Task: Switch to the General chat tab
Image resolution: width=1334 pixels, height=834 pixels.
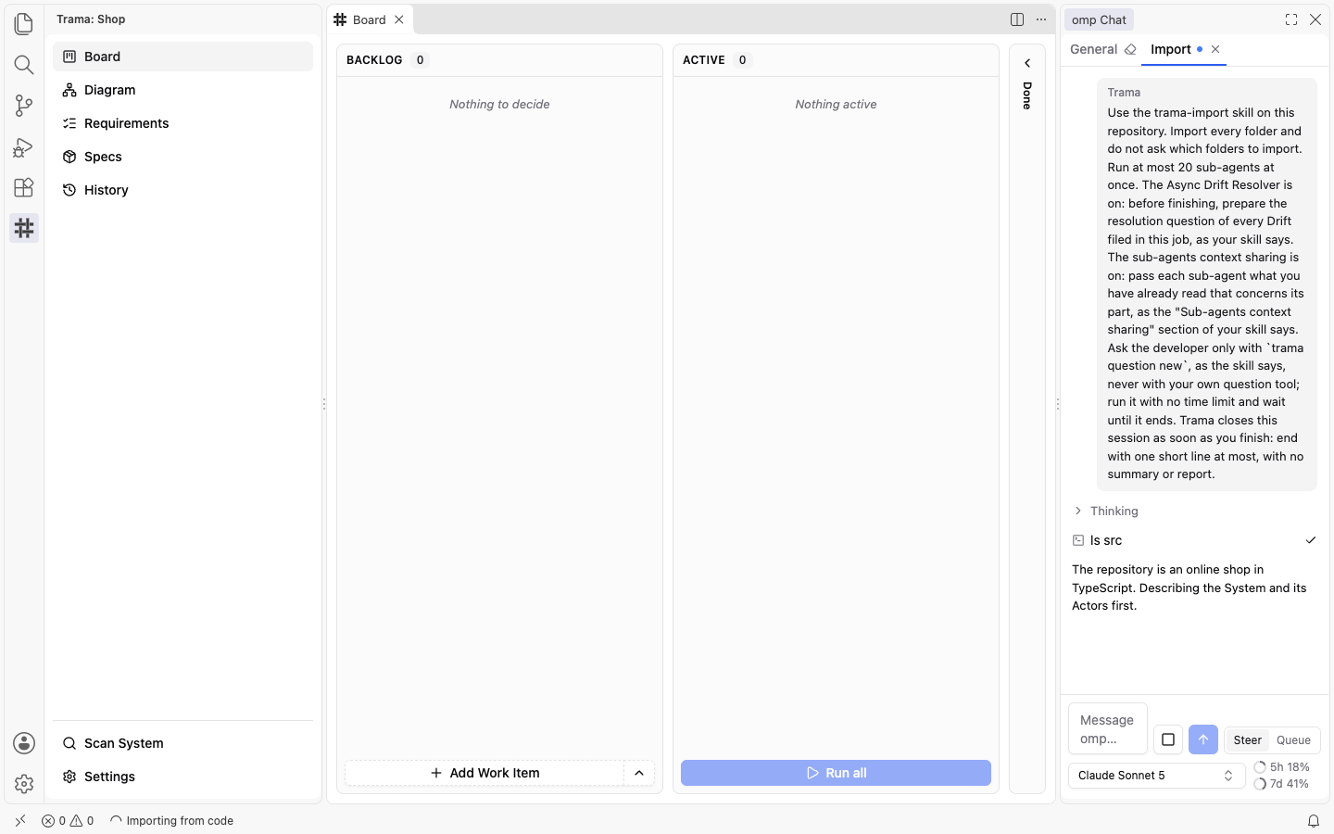Action: tap(1093, 49)
